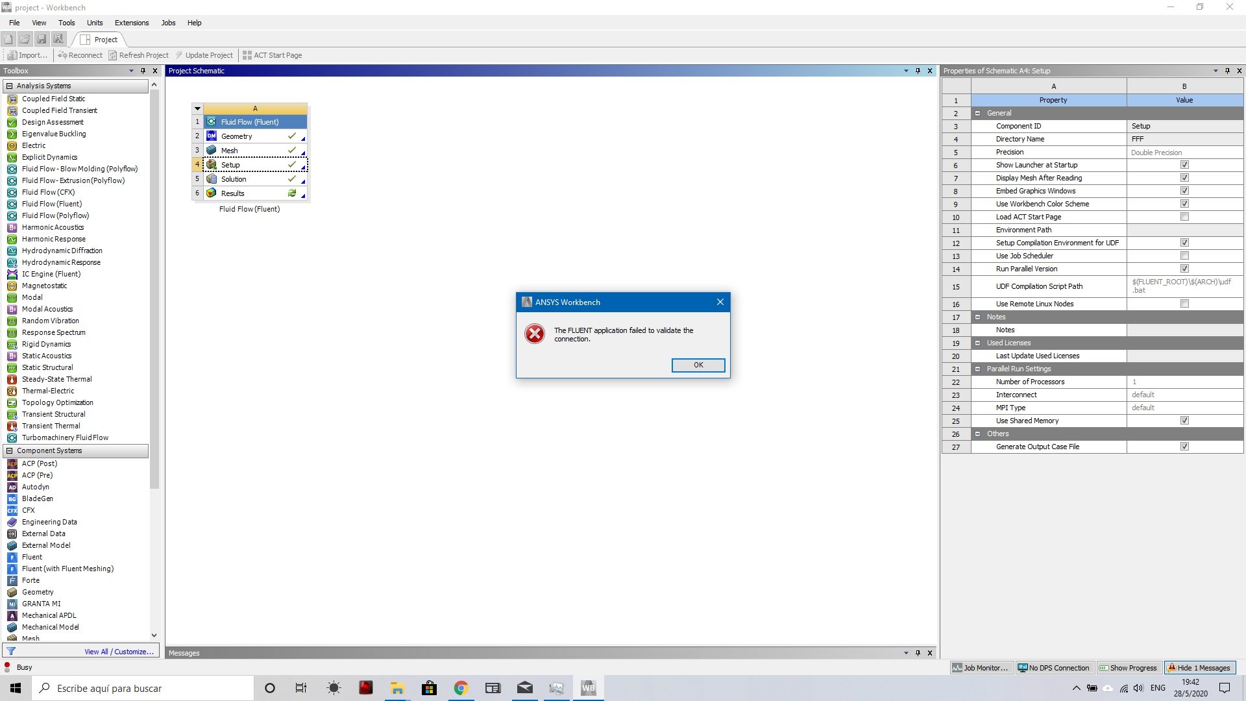The height and width of the screenshot is (701, 1246).
Task: Click the Job Monitor button
Action: click(981, 667)
